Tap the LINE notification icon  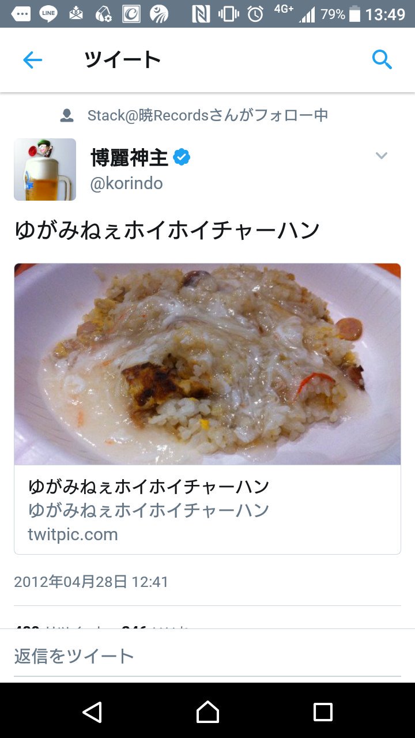pos(48,14)
